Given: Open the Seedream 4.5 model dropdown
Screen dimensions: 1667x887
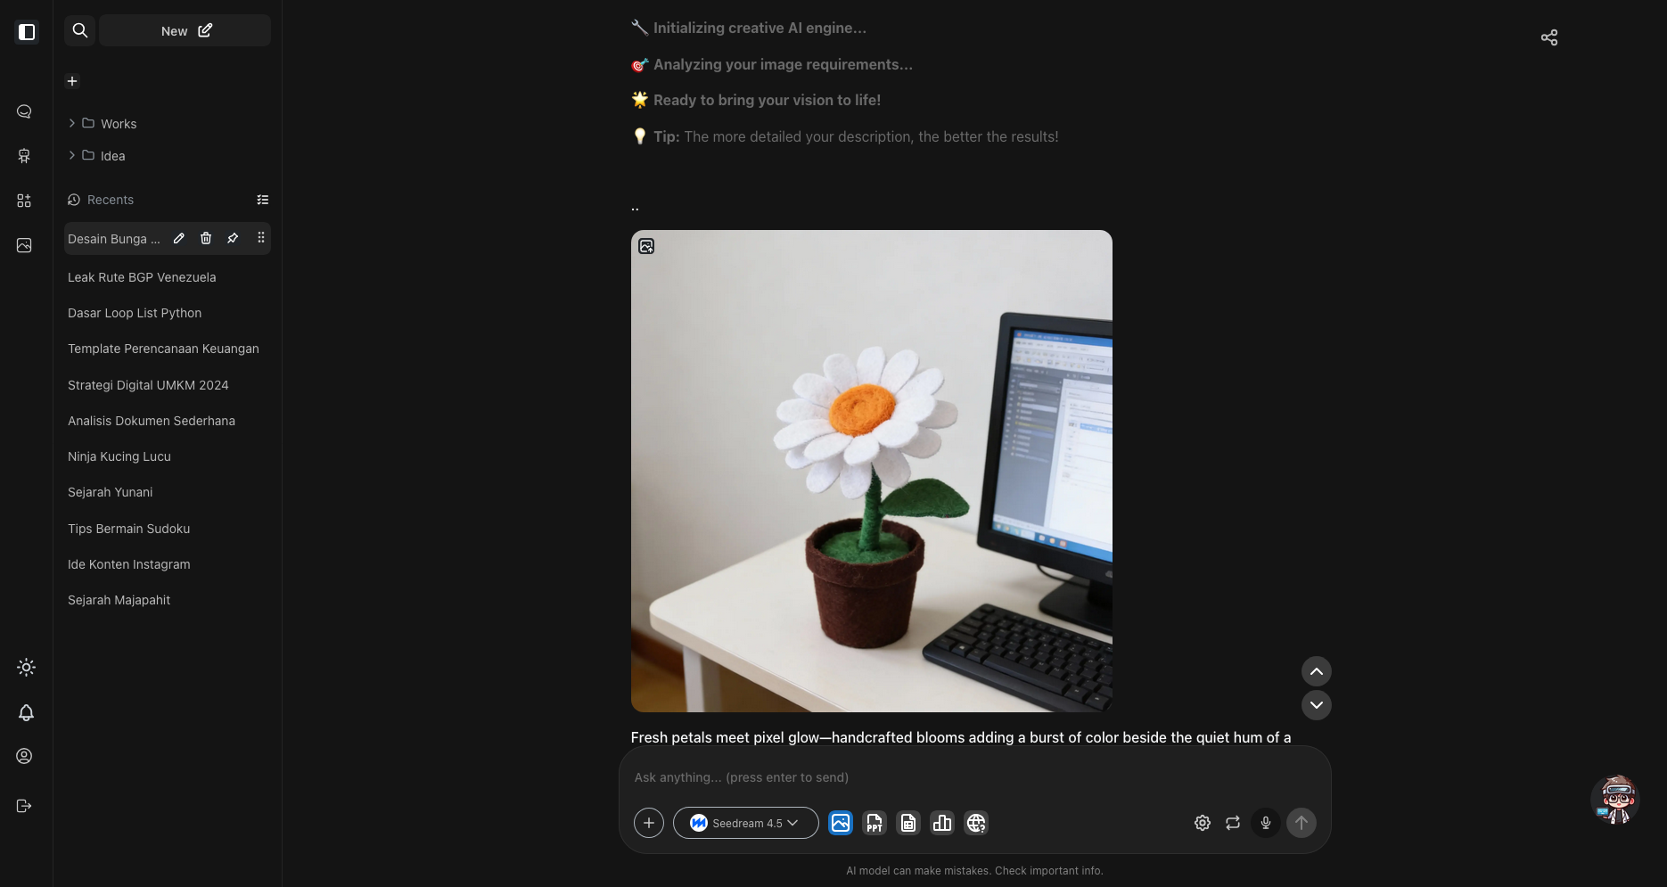Looking at the screenshot, I should [x=745, y=823].
